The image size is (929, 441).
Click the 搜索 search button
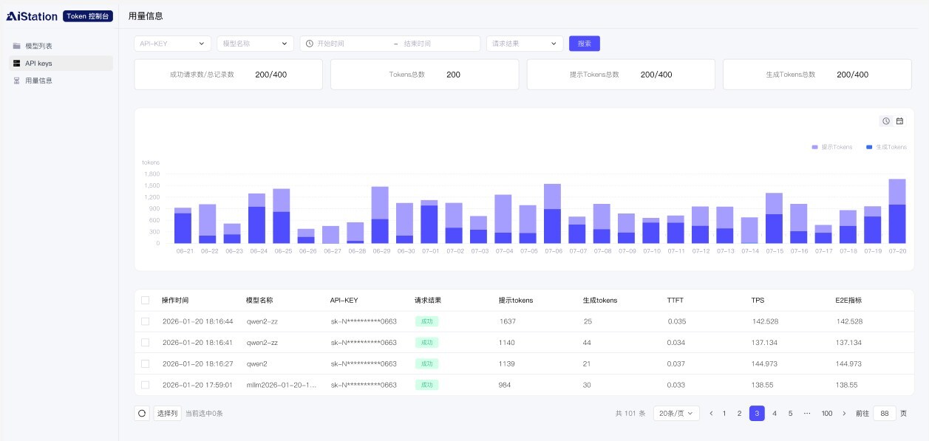pos(584,44)
